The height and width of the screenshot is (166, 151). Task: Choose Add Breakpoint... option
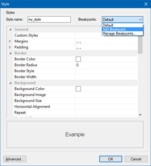122,29
